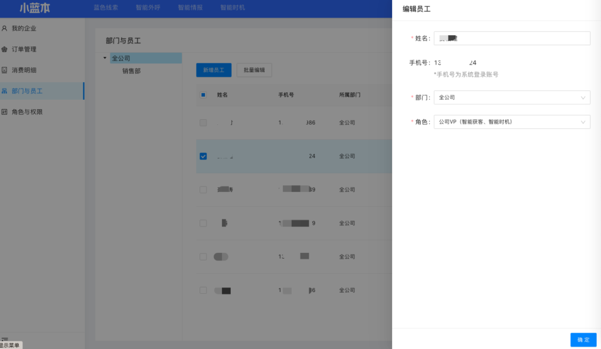Toggle the select-all checkbox in table header
Screen dimensions: 601x349
pyautogui.click(x=203, y=94)
